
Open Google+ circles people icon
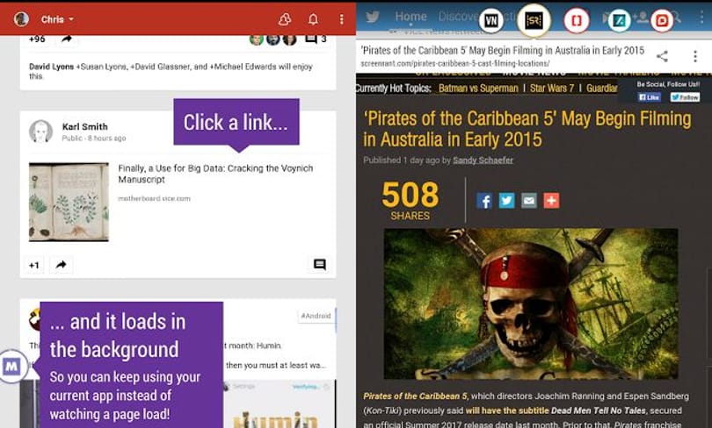pos(285,19)
